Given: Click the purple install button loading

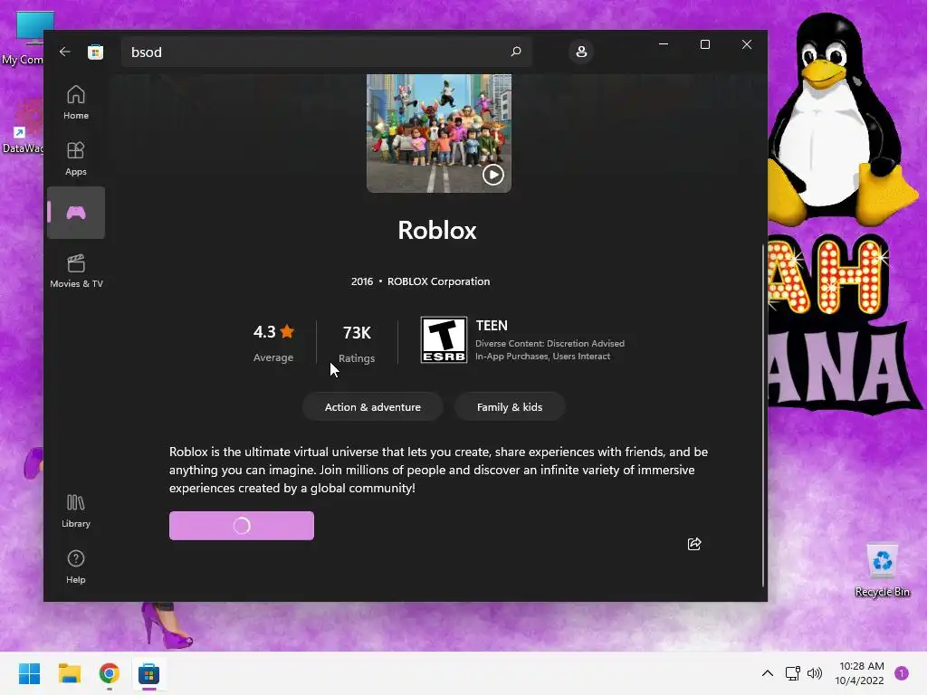Looking at the screenshot, I should [x=241, y=526].
